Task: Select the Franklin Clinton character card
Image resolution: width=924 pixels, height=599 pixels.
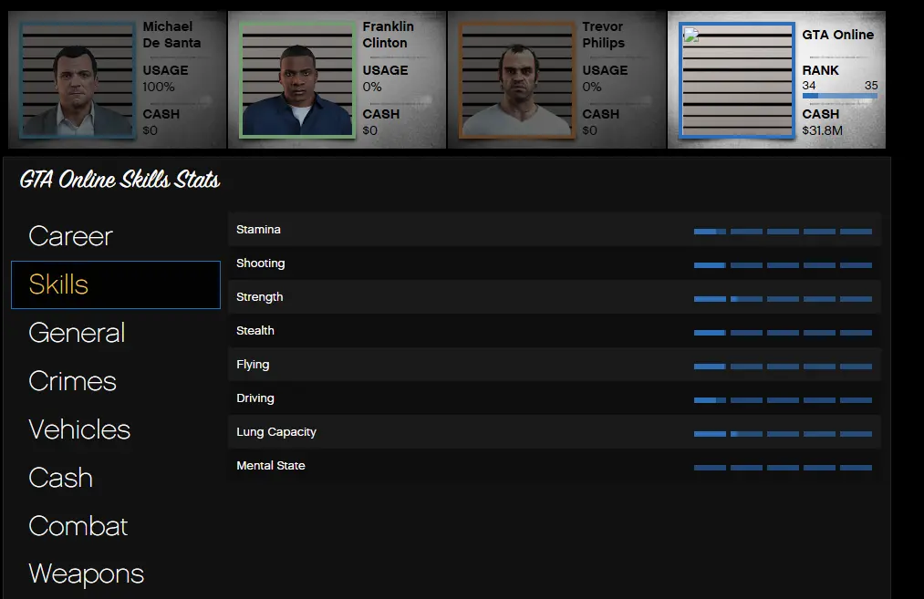Action: 337,79
